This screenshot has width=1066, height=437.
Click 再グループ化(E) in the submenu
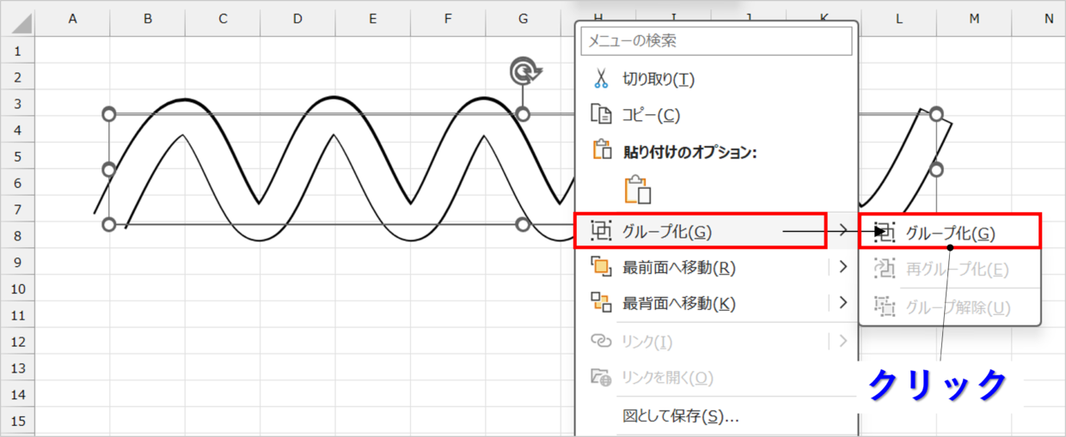pyautogui.click(x=957, y=270)
